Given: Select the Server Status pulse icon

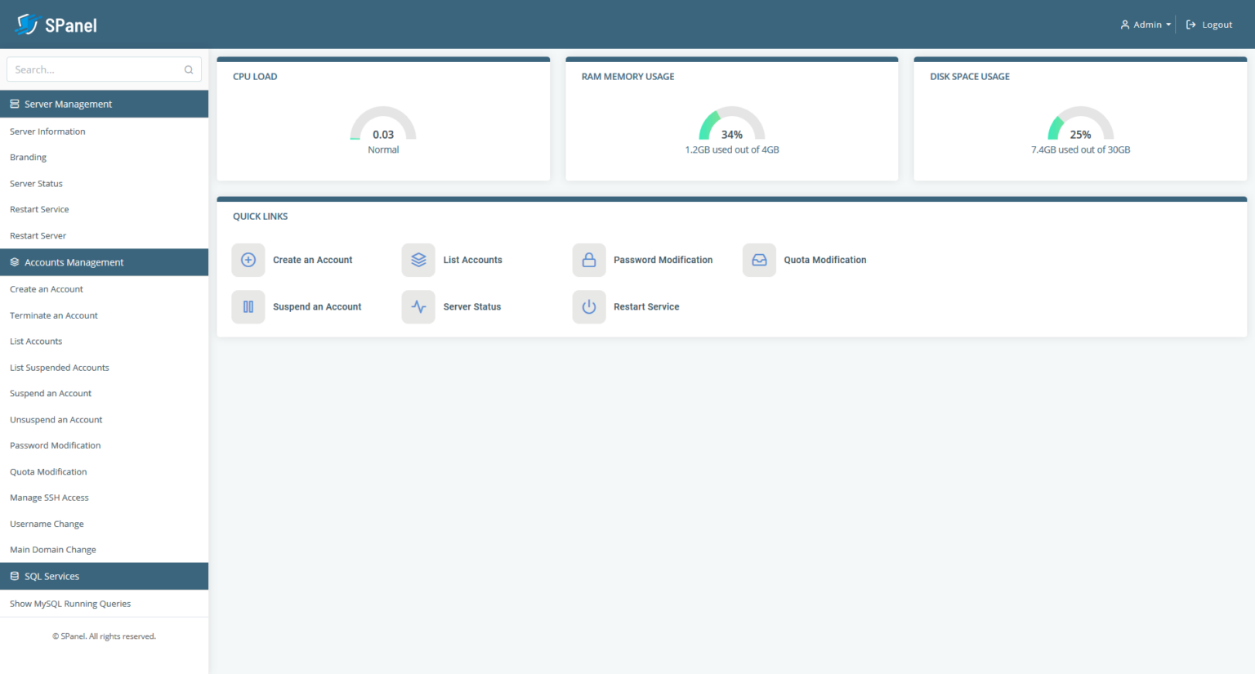Looking at the screenshot, I should point(418,306).
